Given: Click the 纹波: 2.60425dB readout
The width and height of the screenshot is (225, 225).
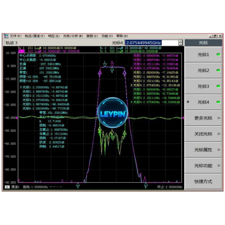Looking at the screenshot, I should tap(52, 142).
